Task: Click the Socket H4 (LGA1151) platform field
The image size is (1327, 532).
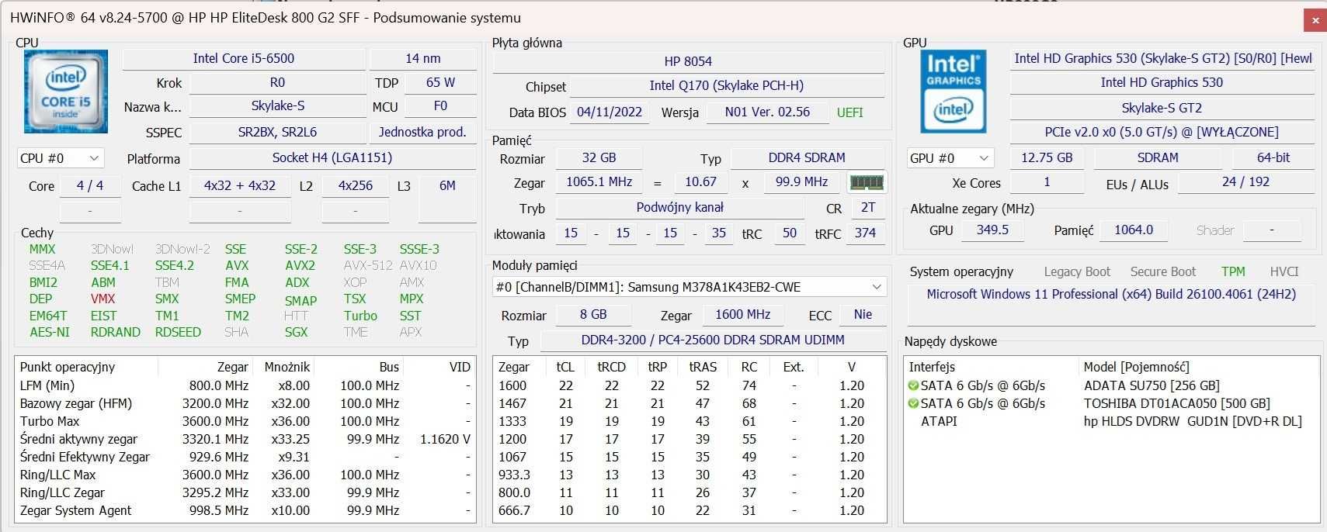Action: pos(332,158)
